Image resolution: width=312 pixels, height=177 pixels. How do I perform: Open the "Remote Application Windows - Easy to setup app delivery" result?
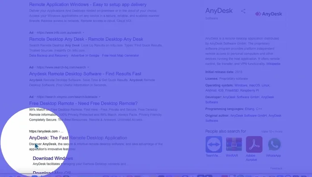[x=88, y=4]
